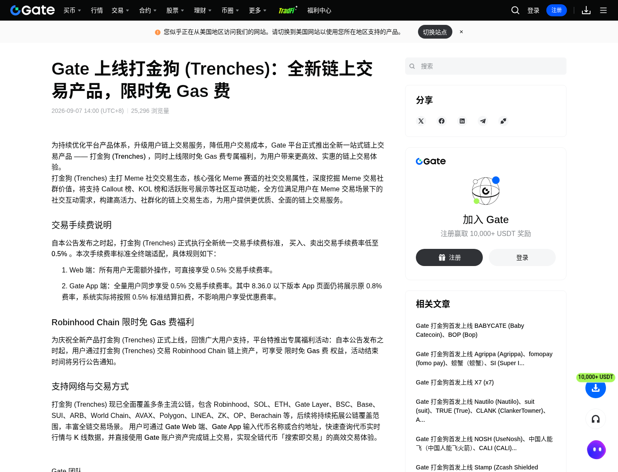Screen dimensions: 618x472
Task: Click the Robinhood Chain 限时免 Gas 费福利 heading
Action: coord(123,322)
